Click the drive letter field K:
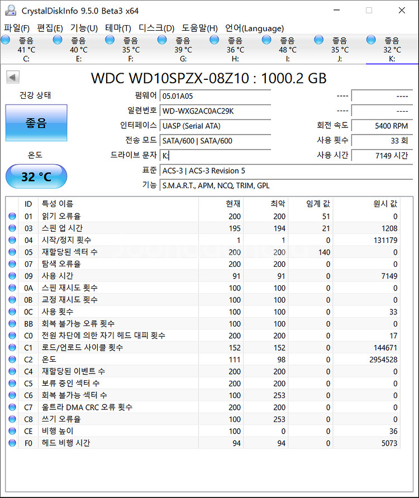The height and width of the screenshot is (498, 419). click(x=215, y=156)
